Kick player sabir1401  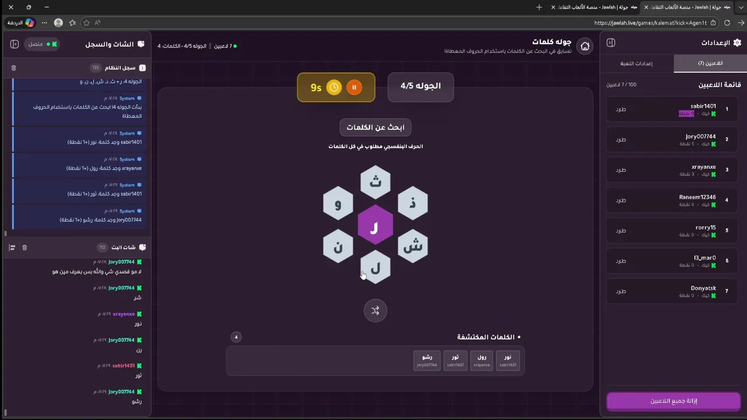(620, 109)
